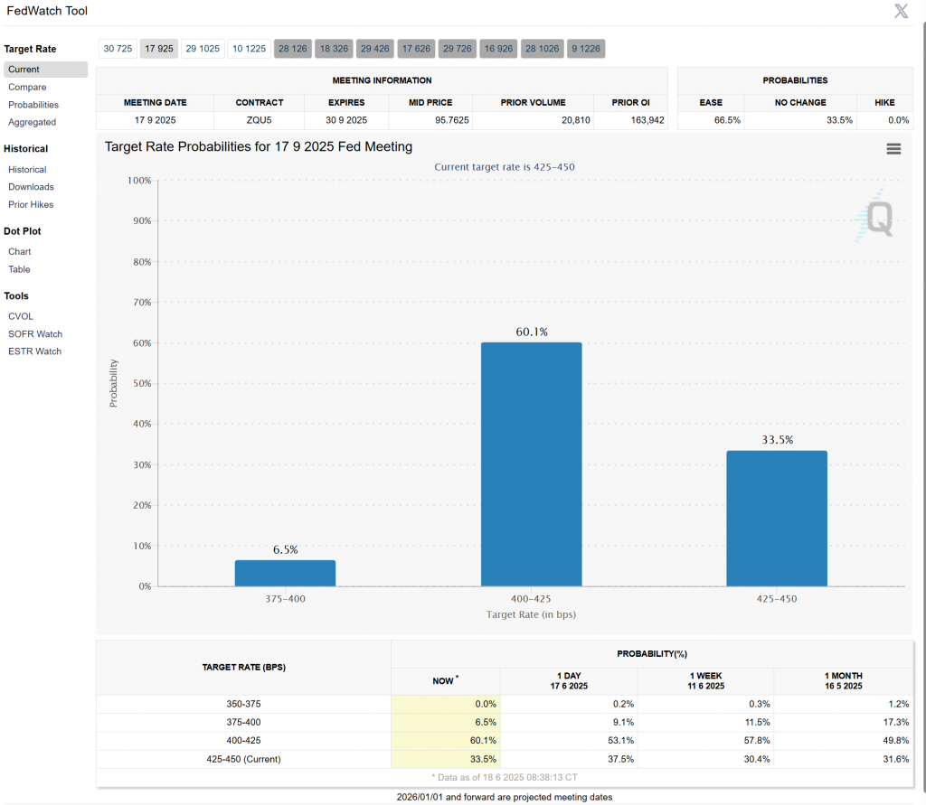Click the chart title for 17 9 2025 Fed Meeting
Screen dimensions: 926x805
coord(259,146)
